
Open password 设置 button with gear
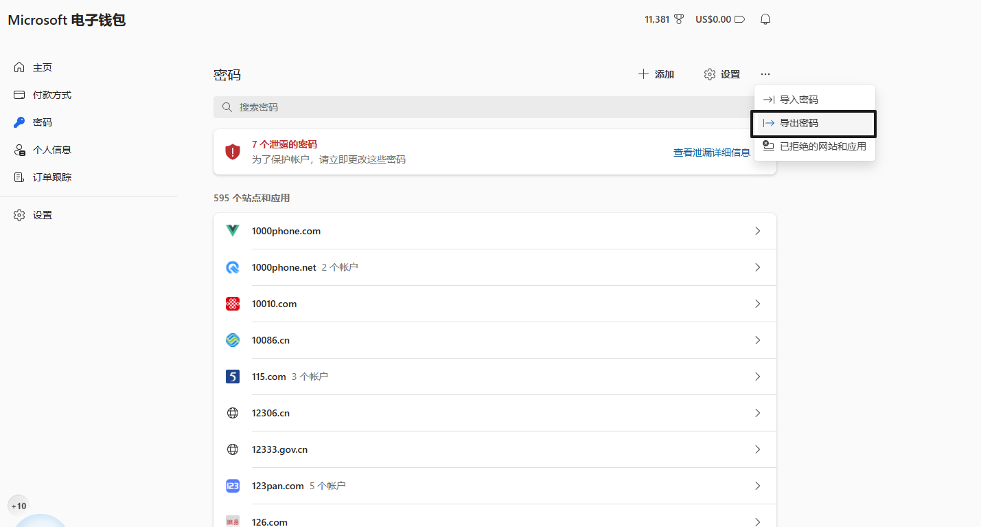click(722, 74)
